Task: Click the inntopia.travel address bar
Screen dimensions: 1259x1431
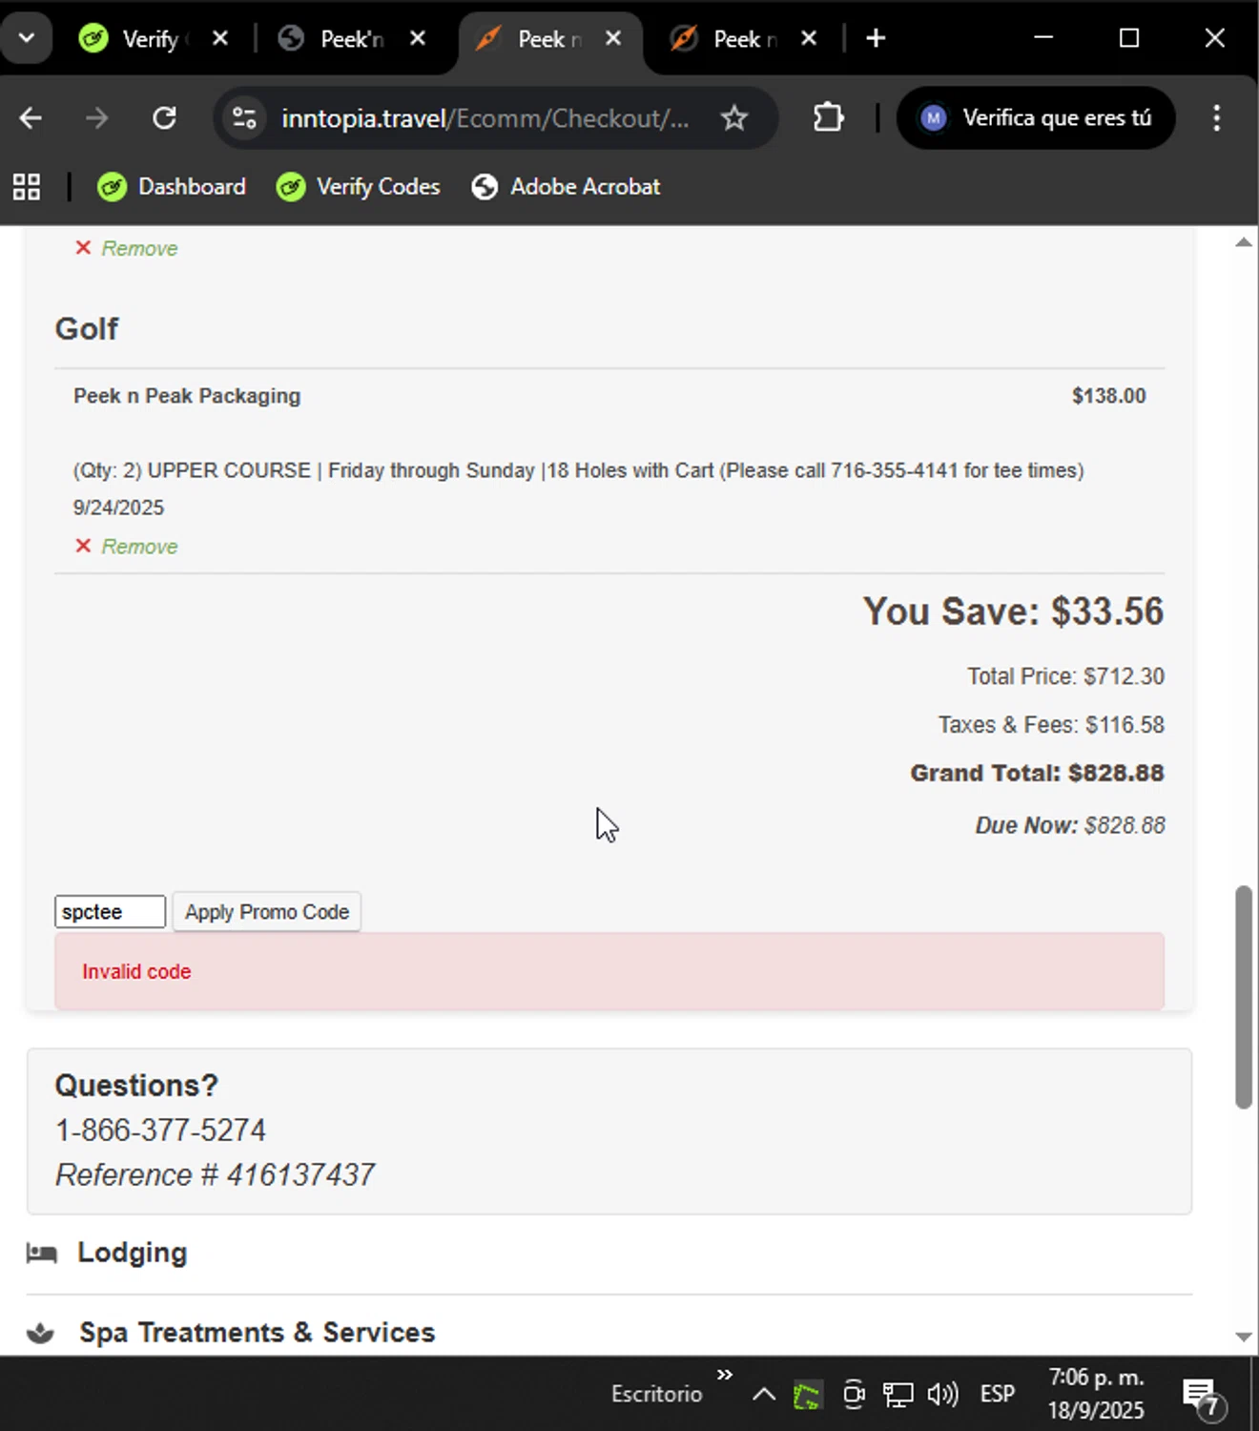Action: [x=485, y=118]
